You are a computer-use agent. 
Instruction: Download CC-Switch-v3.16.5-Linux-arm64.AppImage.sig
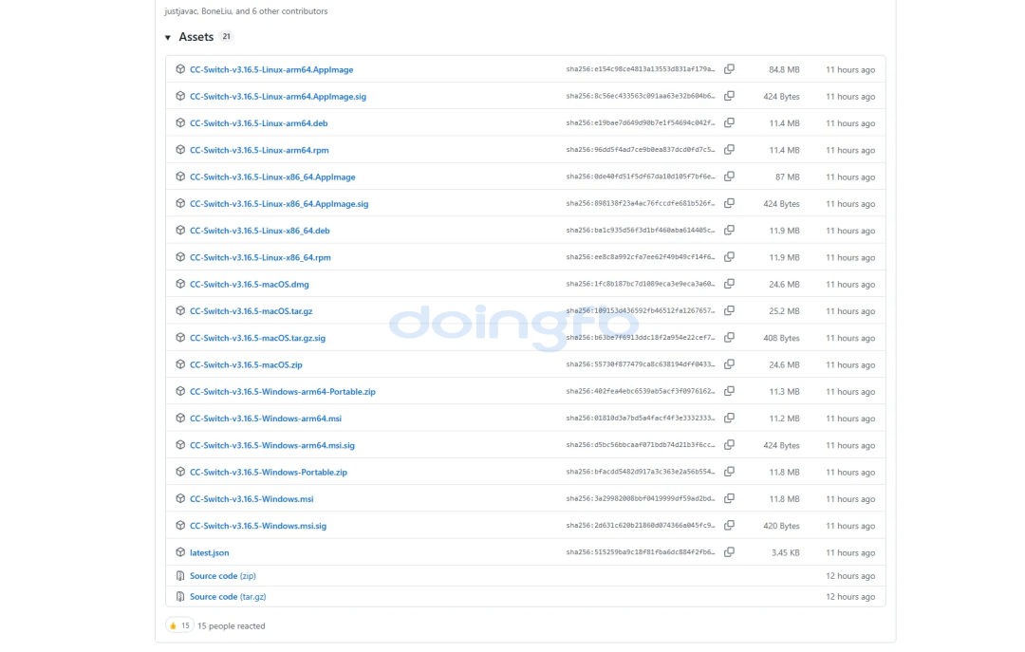[278, 96]
